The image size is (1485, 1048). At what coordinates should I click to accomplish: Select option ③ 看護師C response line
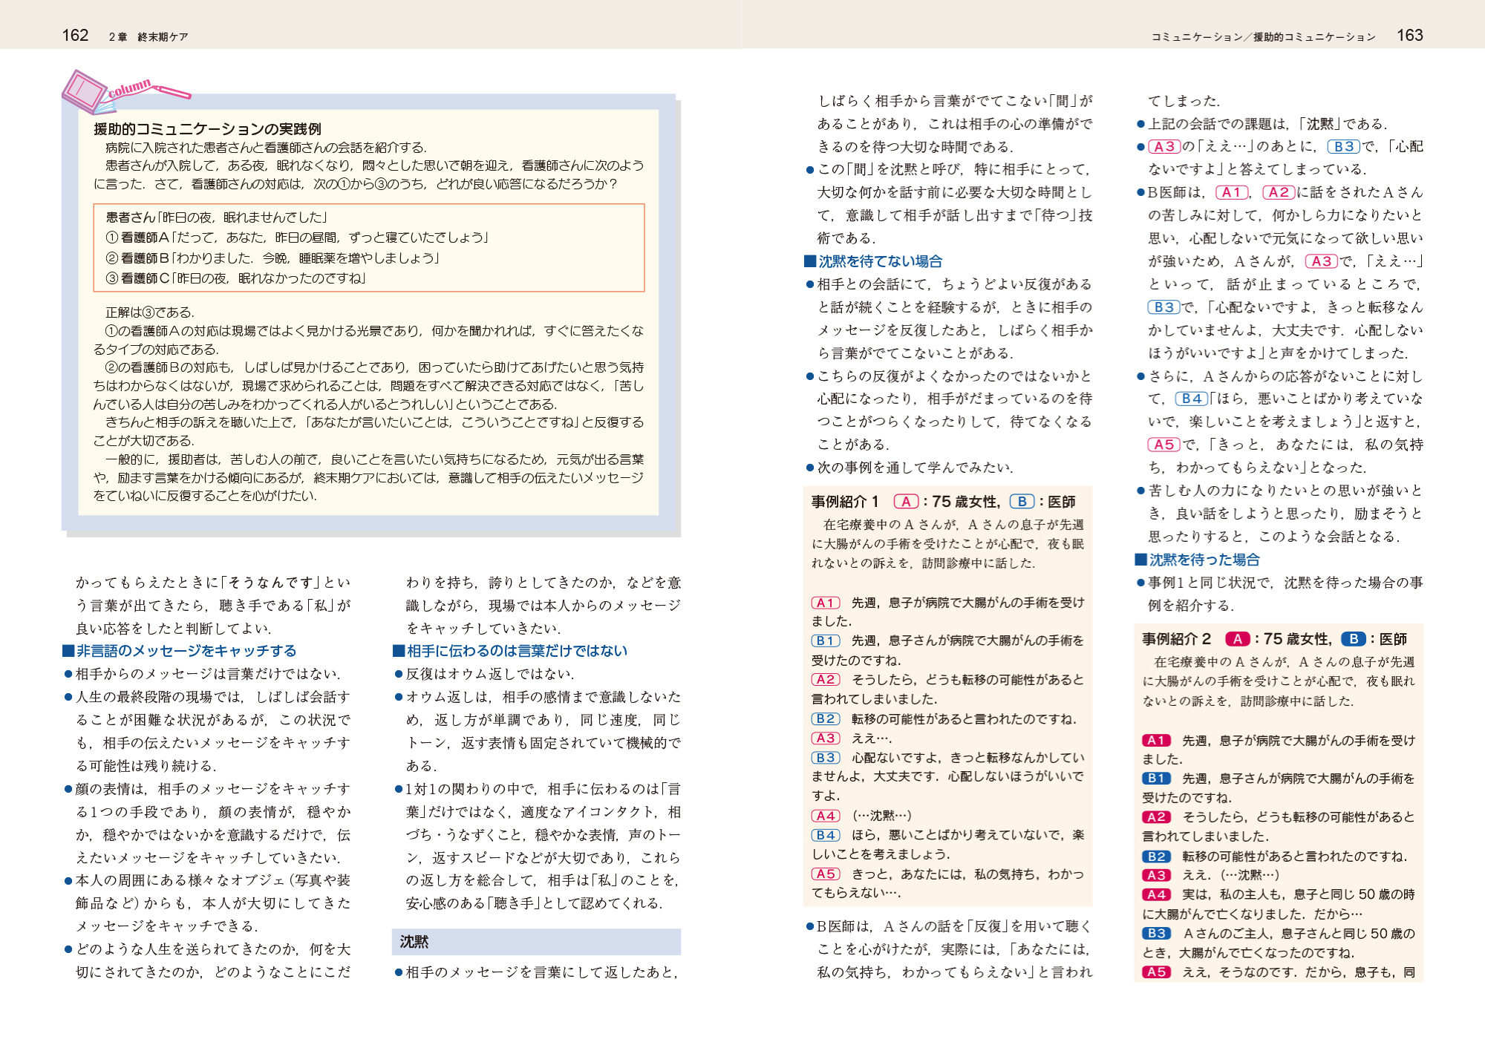(x=236, y=278)
